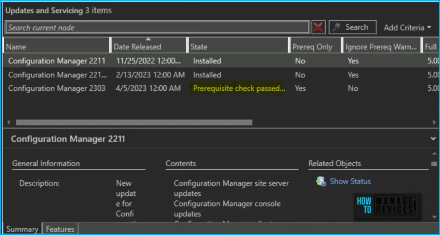Click the Prereq Only column header
Image resolution: width=440 pixels, height=235 pixels.
click(315, 47)
